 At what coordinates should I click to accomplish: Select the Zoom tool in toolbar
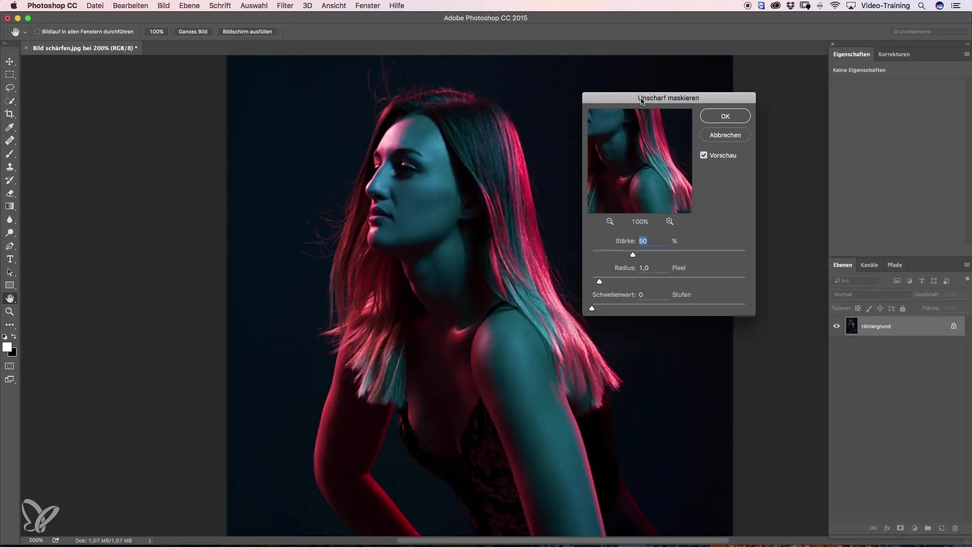pos(10,312)
